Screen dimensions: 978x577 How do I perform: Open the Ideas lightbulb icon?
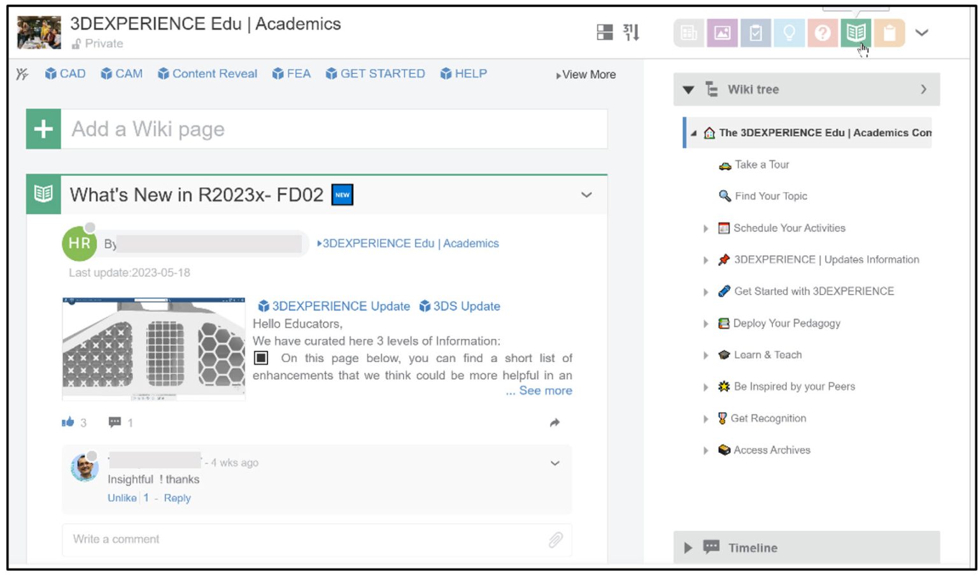coord(790,33)
